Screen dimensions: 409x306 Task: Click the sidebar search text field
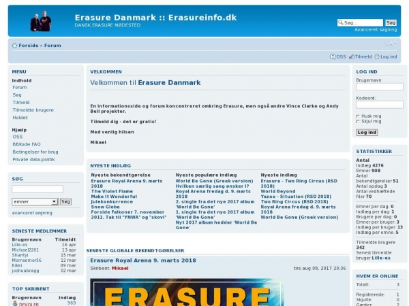tap(37, 189)
